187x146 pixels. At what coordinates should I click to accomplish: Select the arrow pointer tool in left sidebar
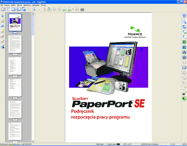(3, 16)
